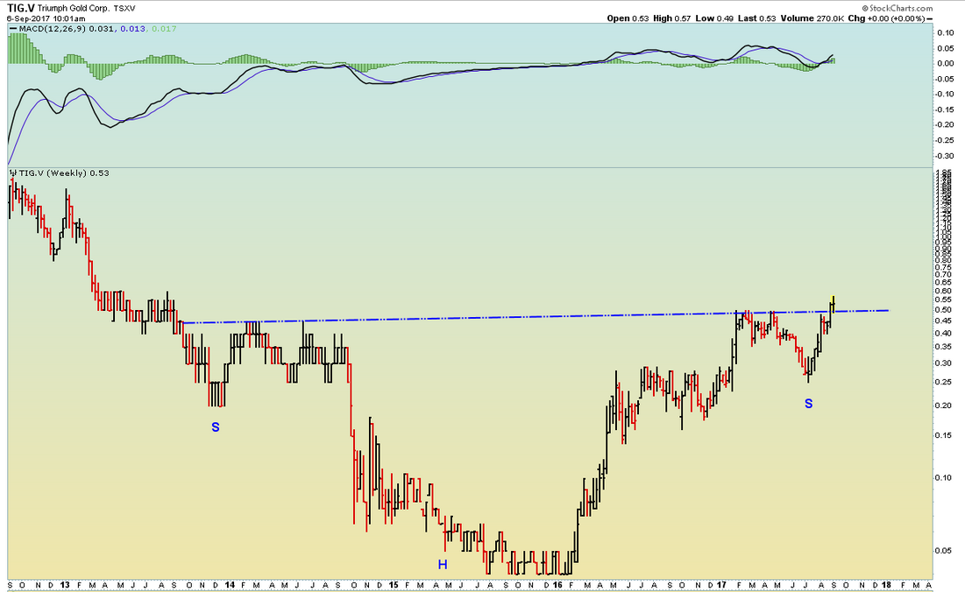The image size is (965, 592).
Task: Click the MACD(12,26,9) indicator label
Action: [52, 29]
